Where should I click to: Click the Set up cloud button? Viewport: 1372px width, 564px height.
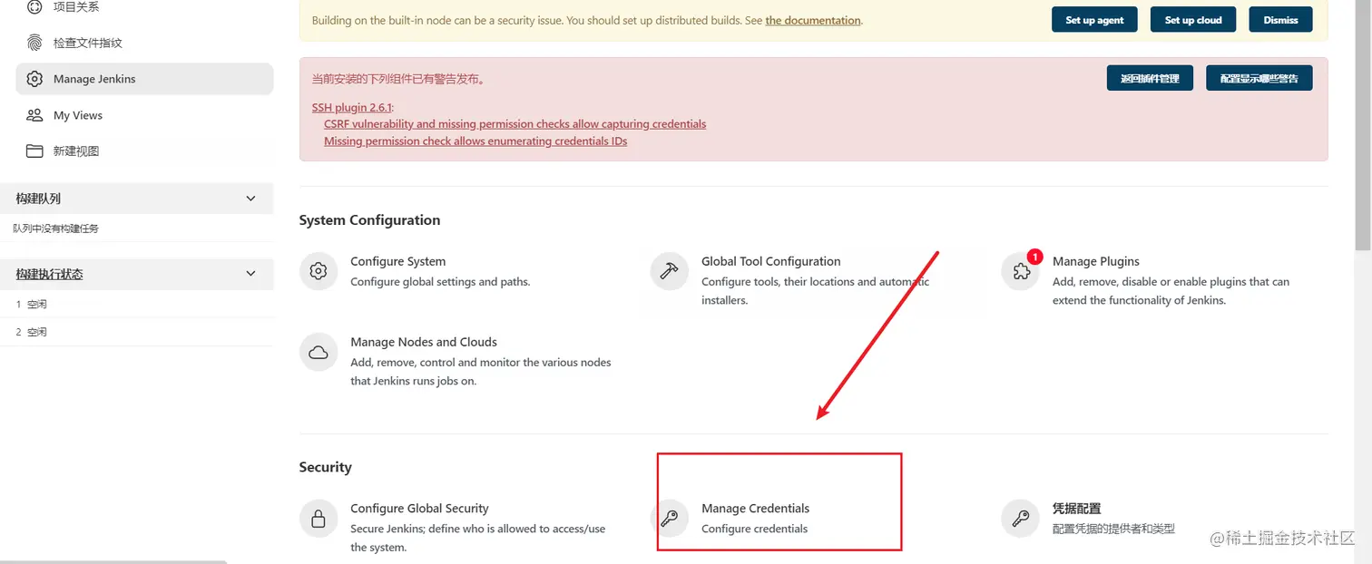tap(1193, 20)
